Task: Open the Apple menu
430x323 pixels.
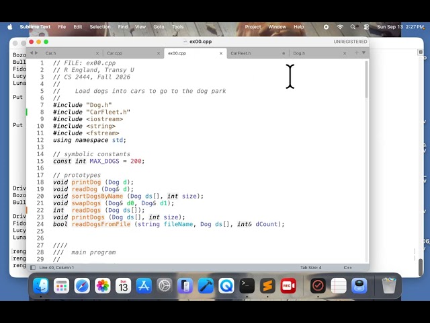Action: (x=10, y=27)
